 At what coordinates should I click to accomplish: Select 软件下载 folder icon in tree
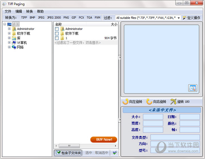[14, 33]
